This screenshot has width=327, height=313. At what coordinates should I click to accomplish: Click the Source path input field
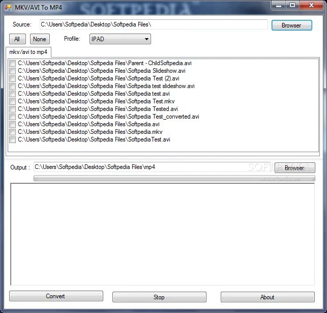[x=154, y=24]
